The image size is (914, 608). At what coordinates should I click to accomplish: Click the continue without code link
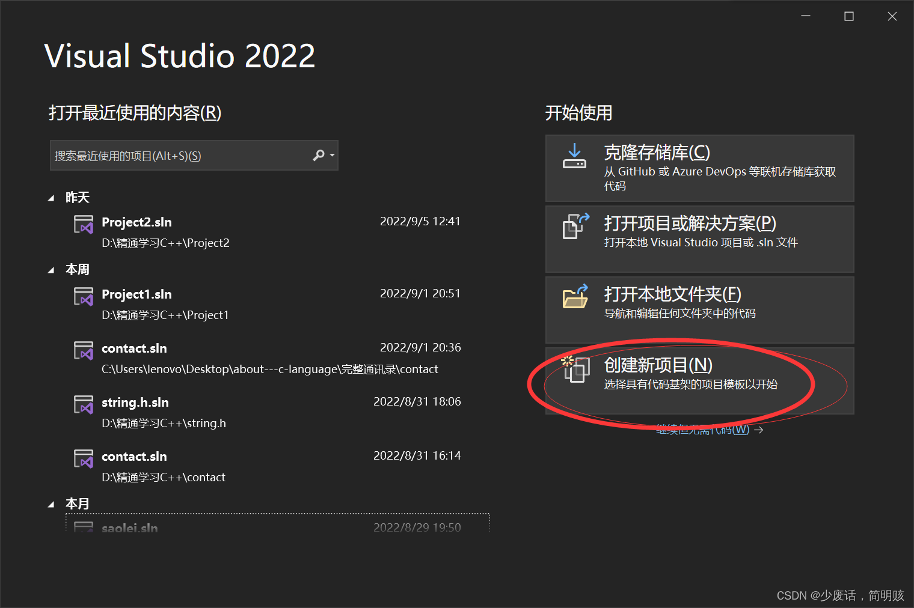coord(709,430)
